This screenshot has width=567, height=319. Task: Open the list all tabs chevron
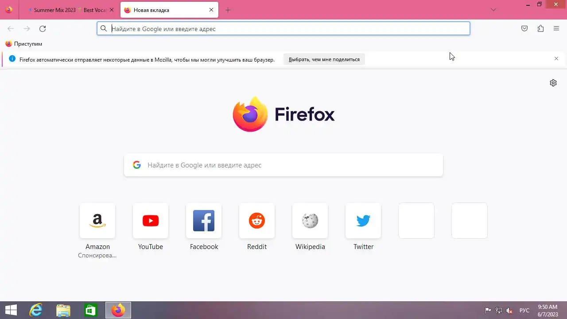click(x=494, y=10)
